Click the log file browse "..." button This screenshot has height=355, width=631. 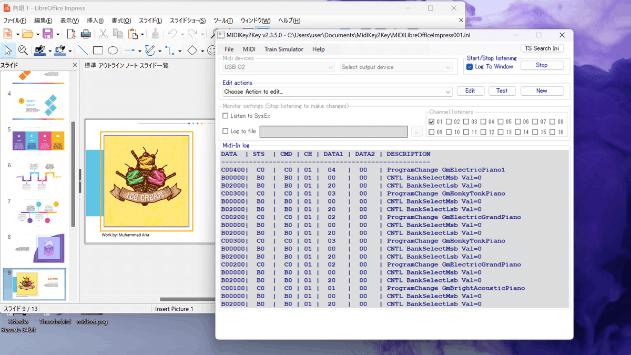pos(417,131)
